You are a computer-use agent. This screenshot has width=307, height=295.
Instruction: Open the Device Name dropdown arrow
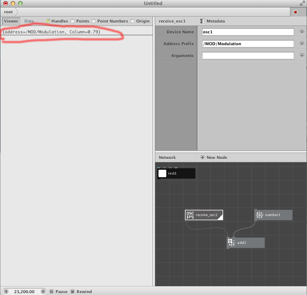pos(302,32)
